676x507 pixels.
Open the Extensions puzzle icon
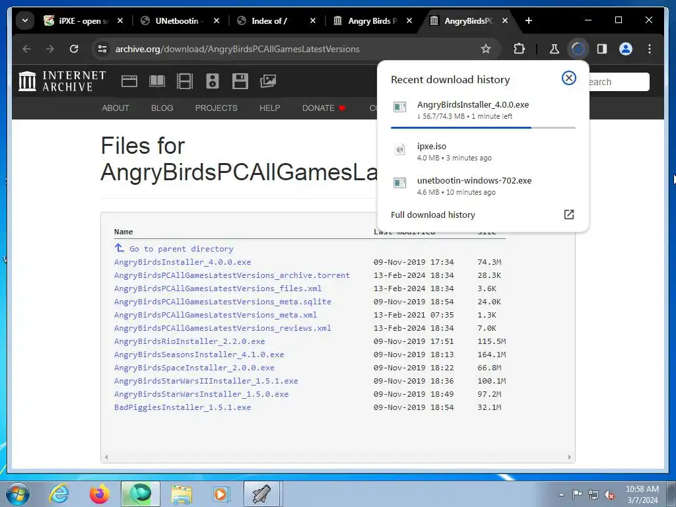[x=519, y=49]
